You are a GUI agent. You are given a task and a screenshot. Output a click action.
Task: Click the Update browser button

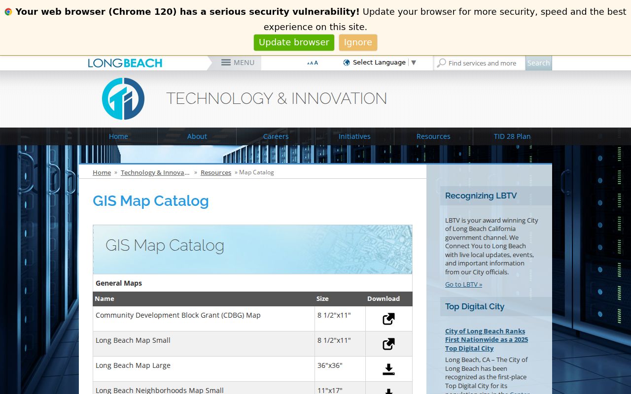pos(294,42)
